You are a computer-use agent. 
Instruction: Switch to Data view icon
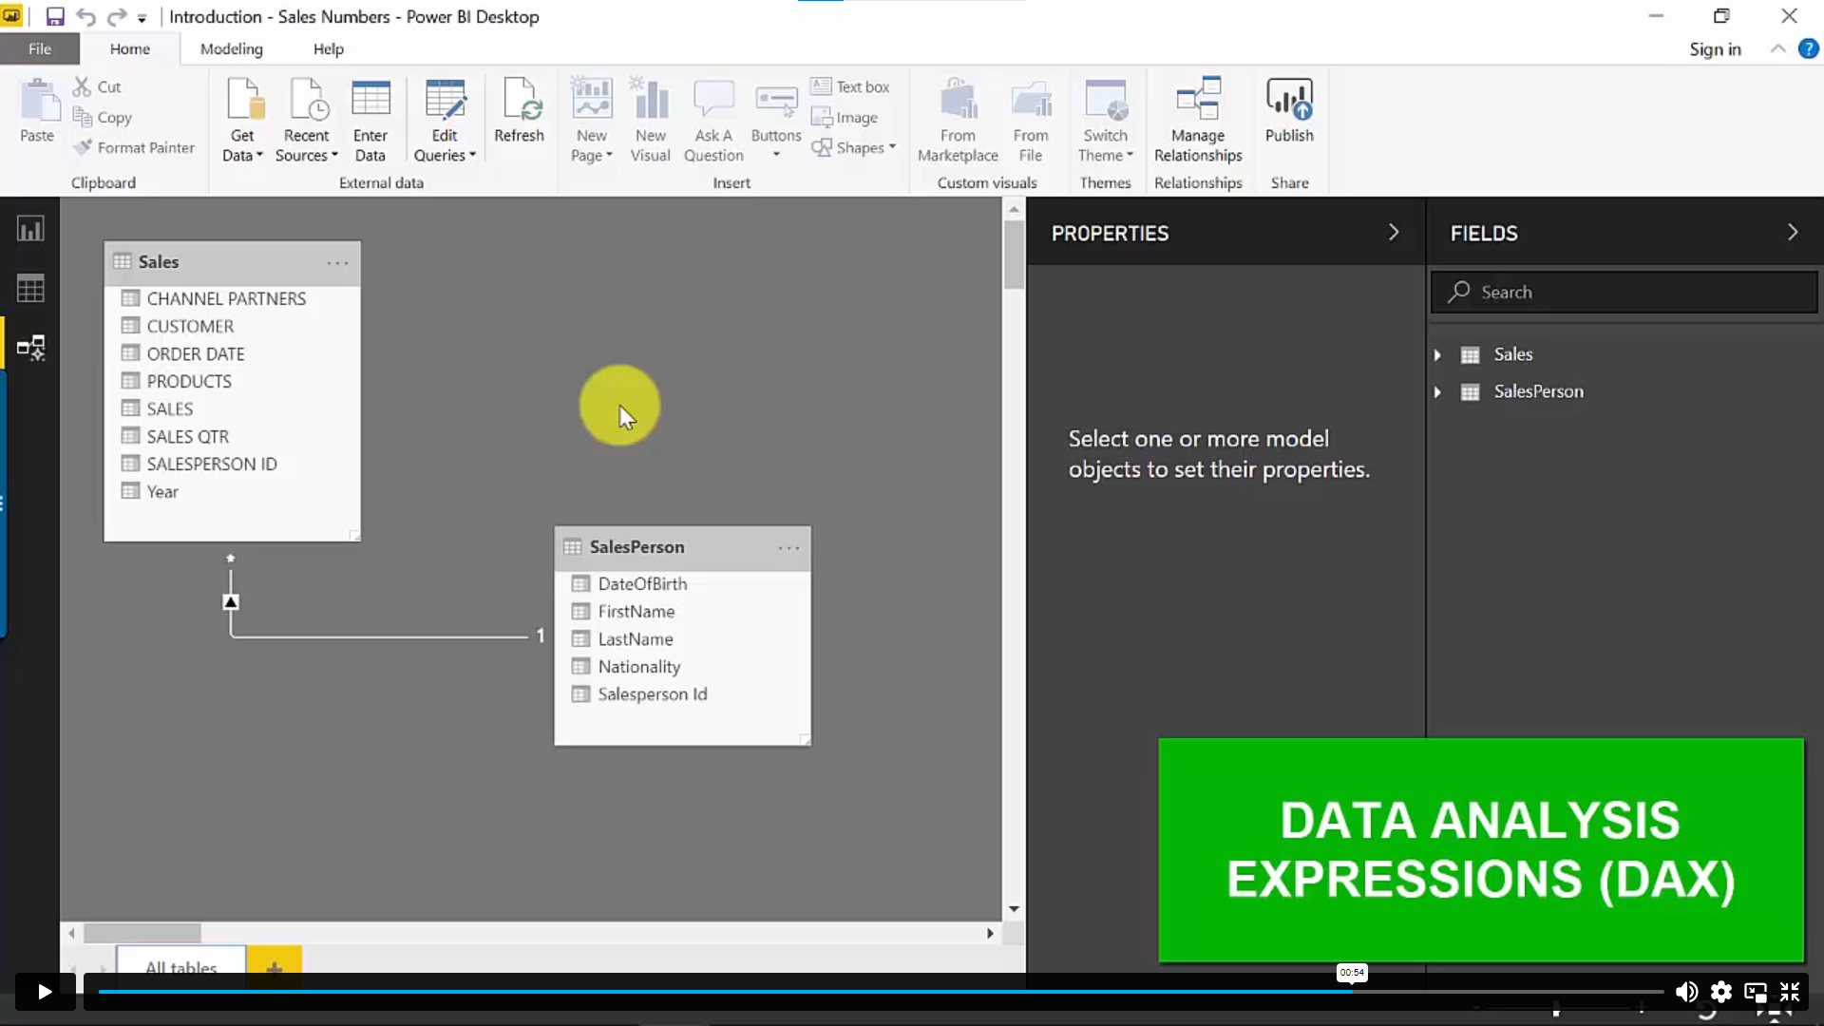(x=30, y=288)
